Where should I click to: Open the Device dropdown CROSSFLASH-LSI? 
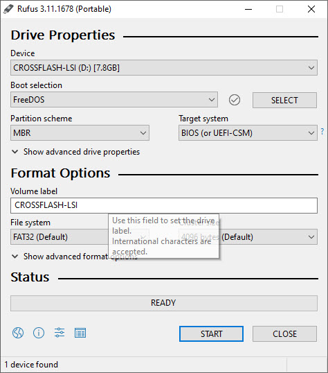click(x=164, y=68)
